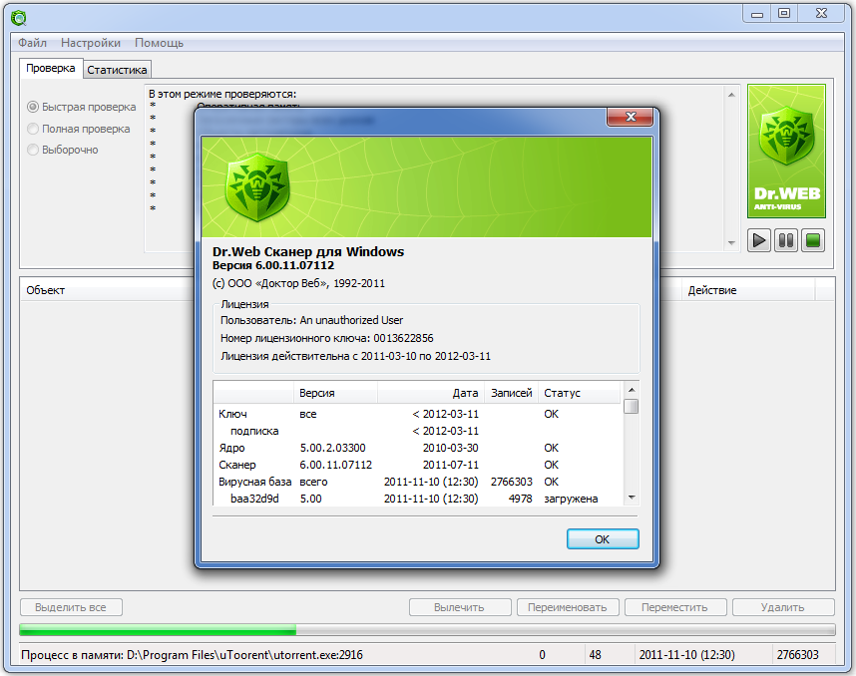Screen dimensions: 856x676
Task: Click the Переименовать button
Action: click(x=568, y=607)
